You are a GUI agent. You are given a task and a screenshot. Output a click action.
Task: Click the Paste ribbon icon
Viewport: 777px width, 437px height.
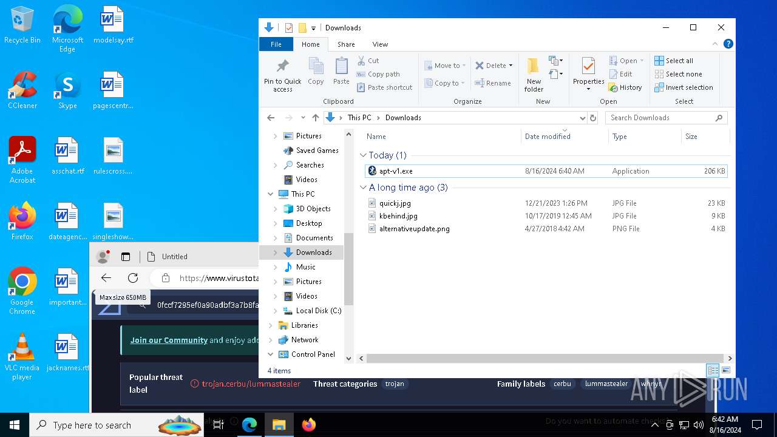[341, 72]
